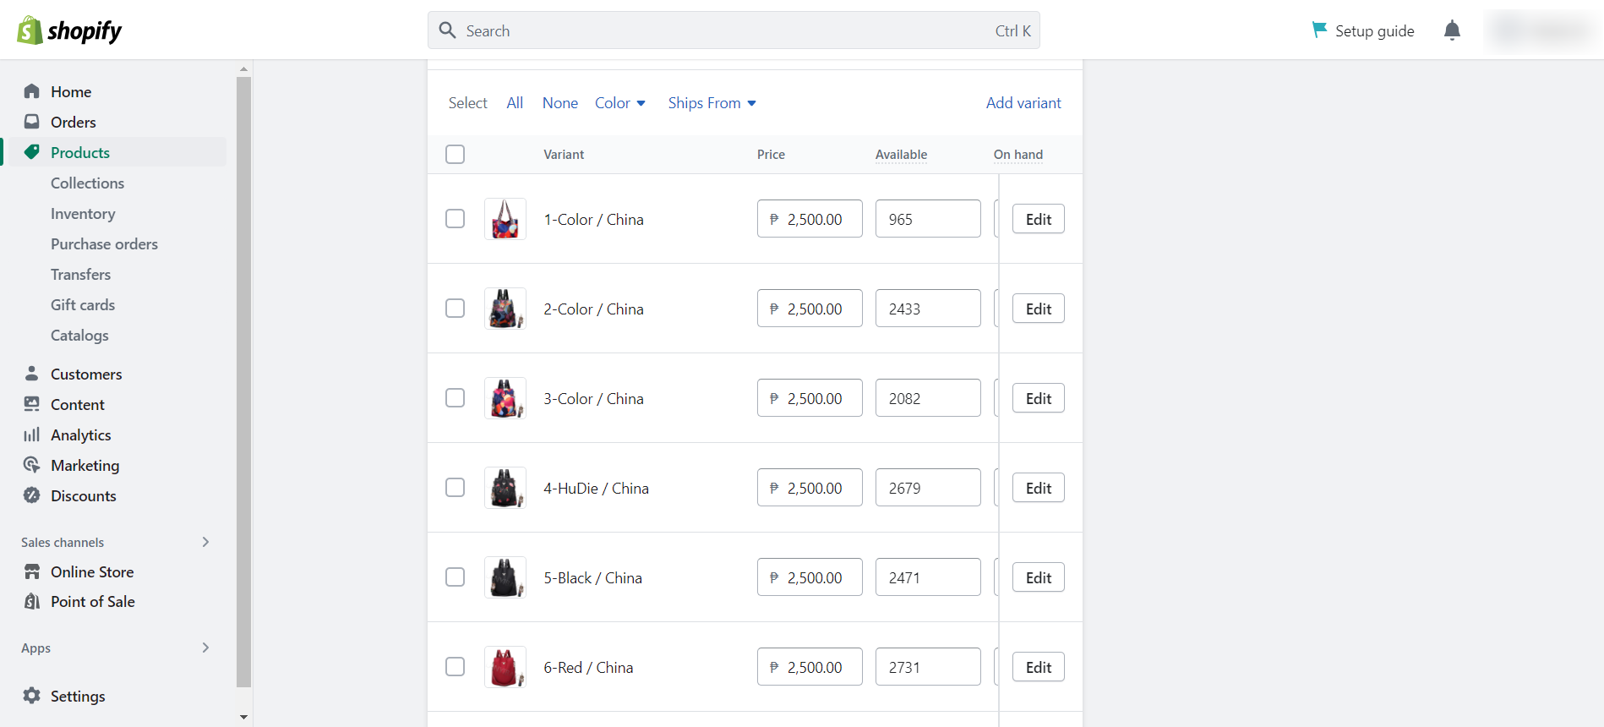Screen dimensions: 1604x727
Task: Click the Customers person icon
Action: click(x=32, y=374)
